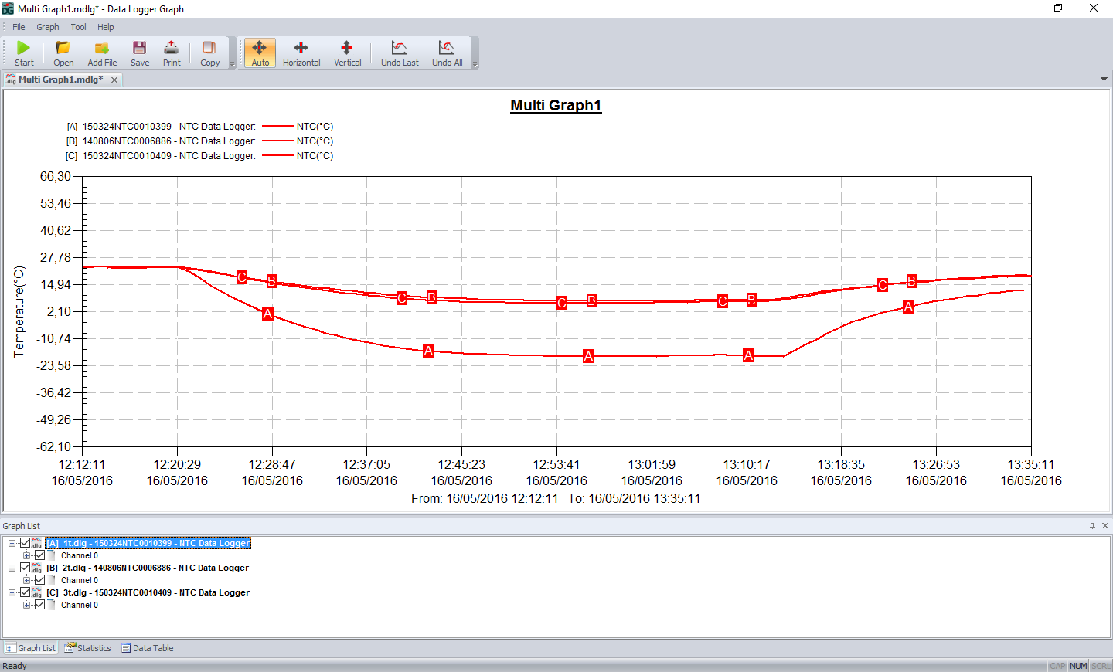Copy the graph to clipboard
The height and width of the screenshot is (672, 1113).
pos(209,53)
